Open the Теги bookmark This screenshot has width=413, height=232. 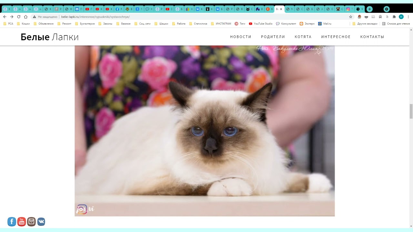click(240, 24)
